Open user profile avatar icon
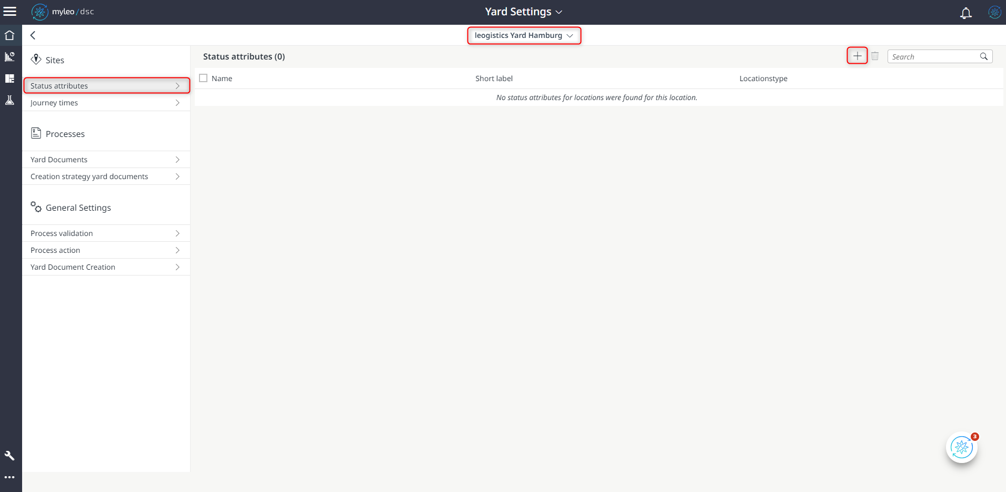The width and height of the screenshot is (1006, 492). coord(994,12)
